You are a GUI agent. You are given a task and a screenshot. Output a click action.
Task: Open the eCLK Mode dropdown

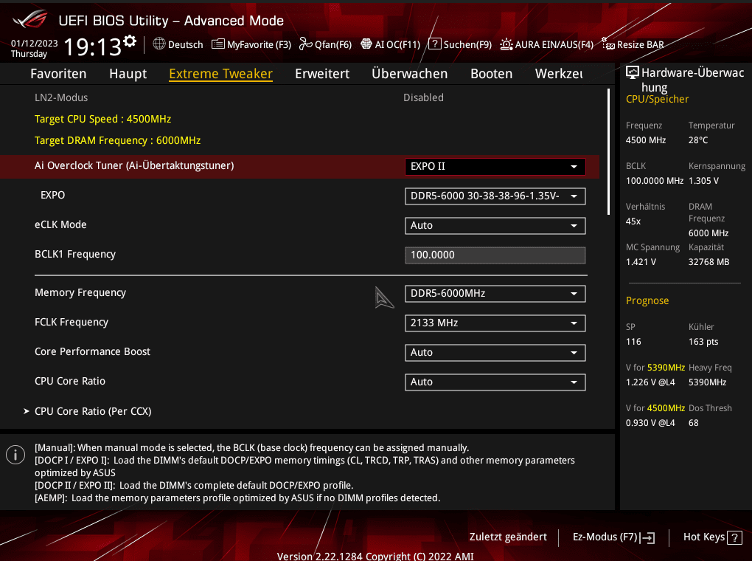495,226
